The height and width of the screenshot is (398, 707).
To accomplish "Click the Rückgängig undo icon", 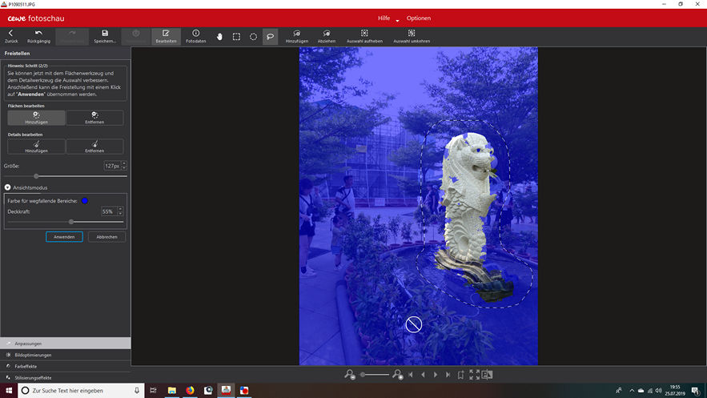I will tap(38, 36).
